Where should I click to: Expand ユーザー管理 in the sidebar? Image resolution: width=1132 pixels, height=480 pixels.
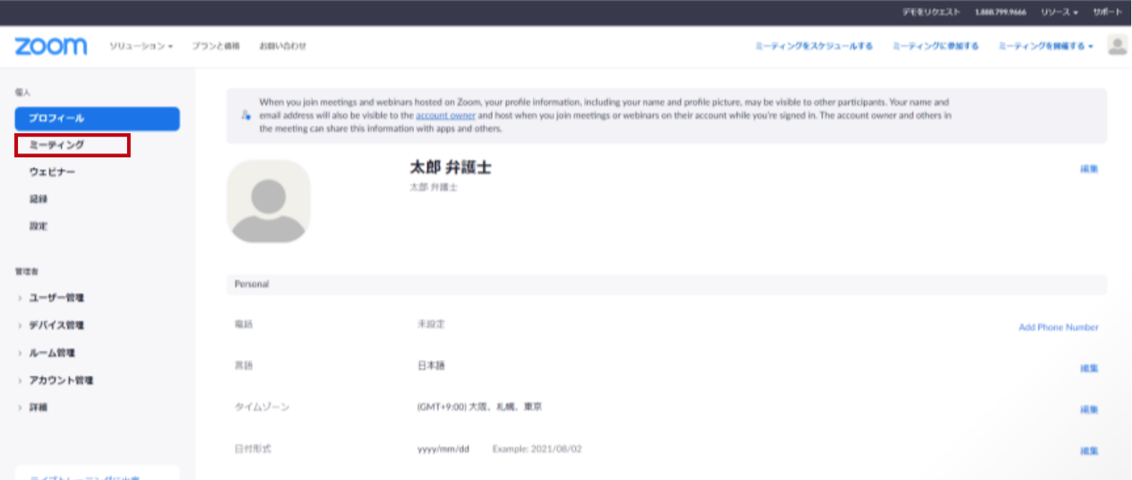[x=56, y=298]
